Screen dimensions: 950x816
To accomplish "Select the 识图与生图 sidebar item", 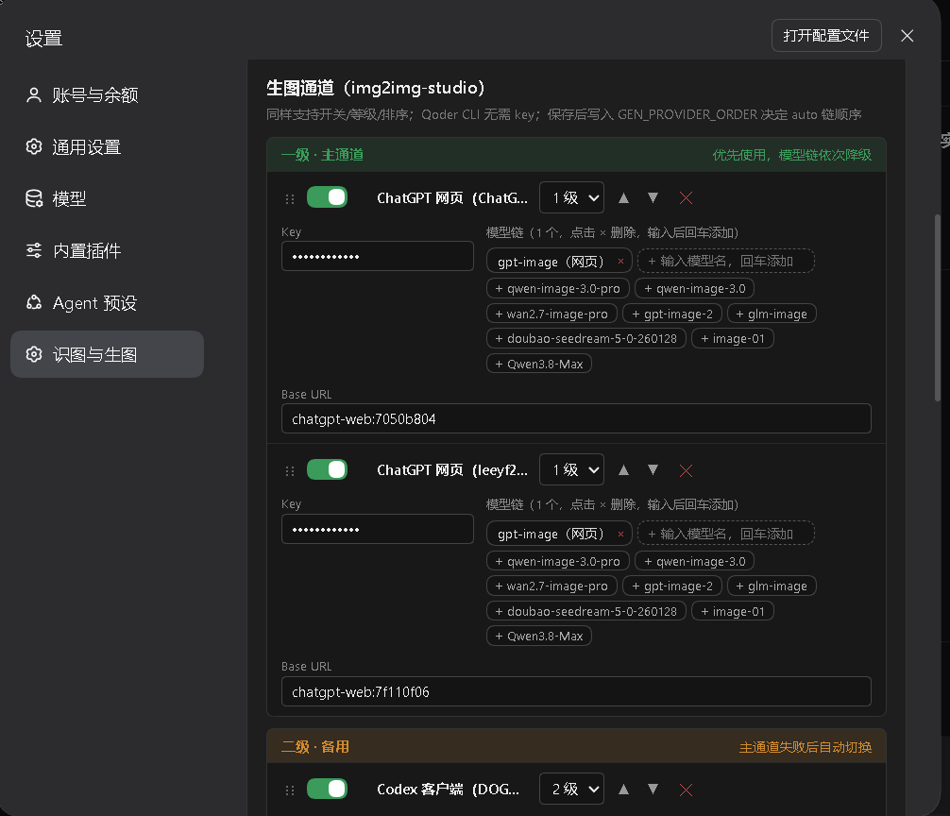I will point(108,354).
